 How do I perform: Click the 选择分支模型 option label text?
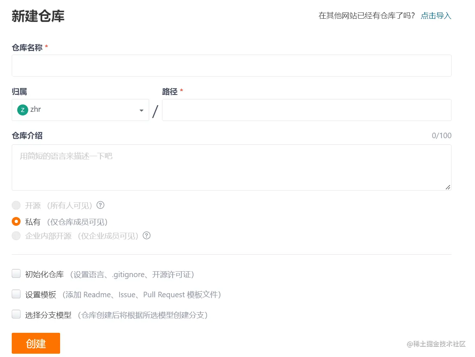tap(48, 315)
